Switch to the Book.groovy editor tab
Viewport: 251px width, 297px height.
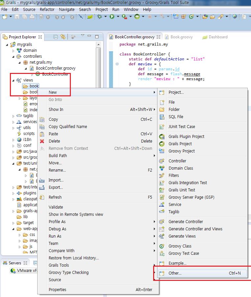tap(179, 37)
